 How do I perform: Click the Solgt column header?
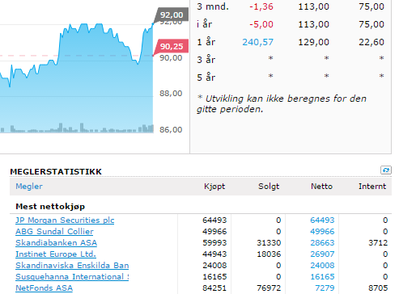point(269,187)
